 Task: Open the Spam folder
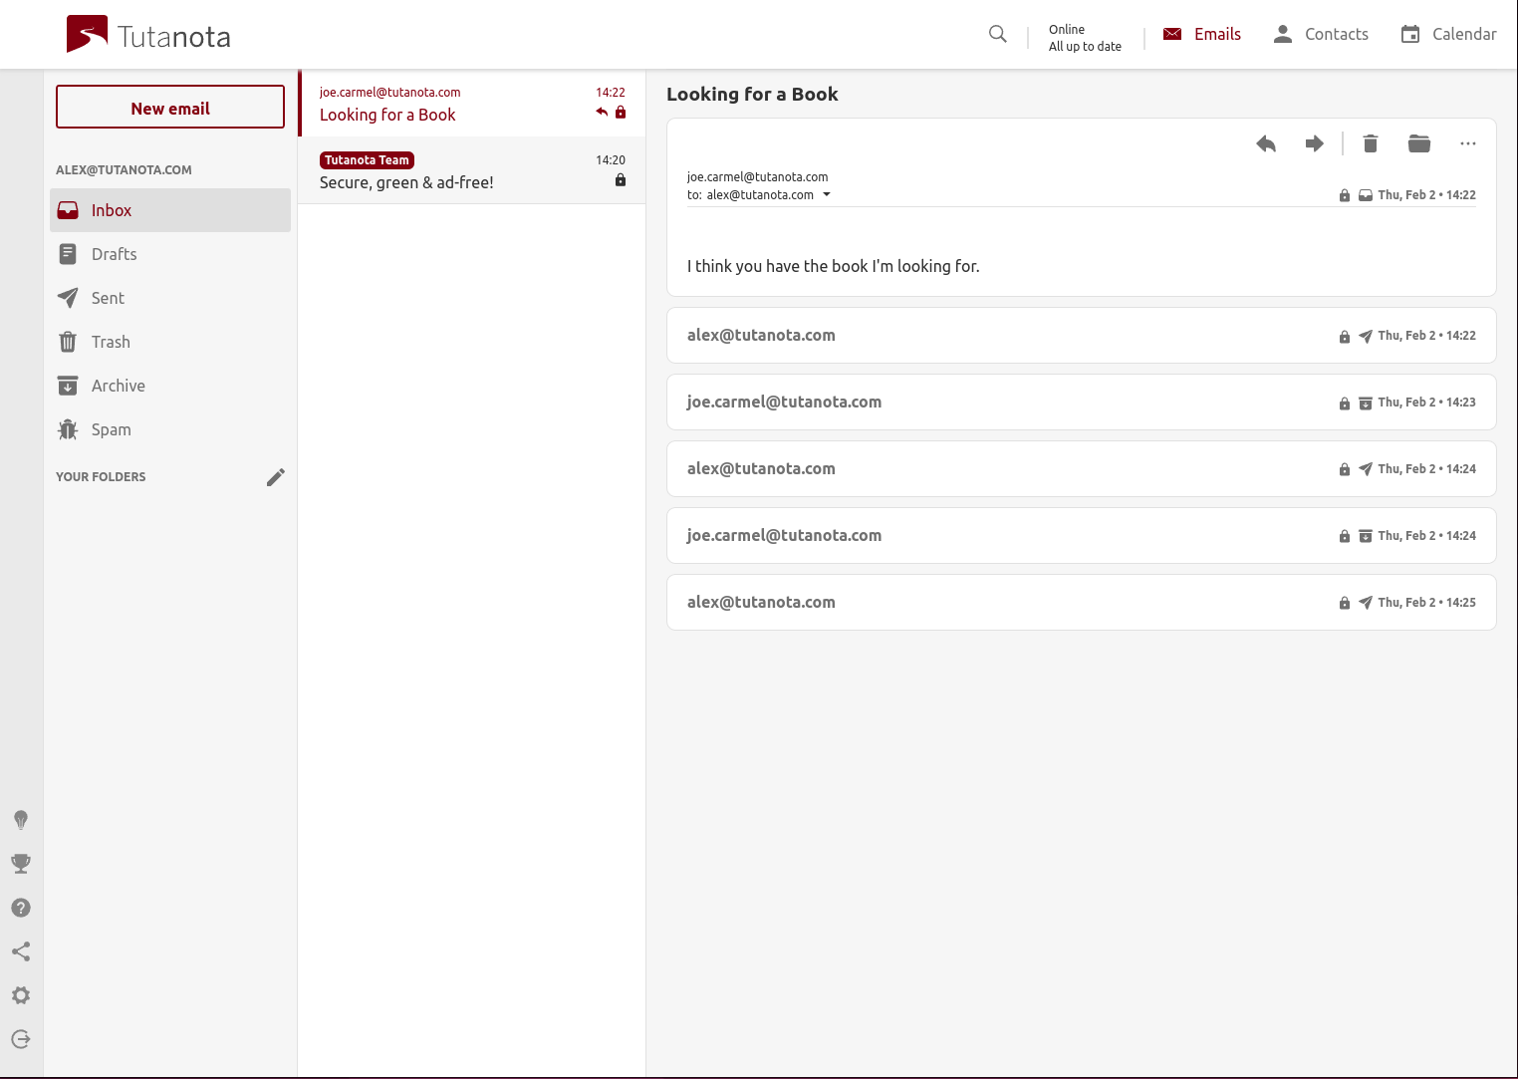112,429
